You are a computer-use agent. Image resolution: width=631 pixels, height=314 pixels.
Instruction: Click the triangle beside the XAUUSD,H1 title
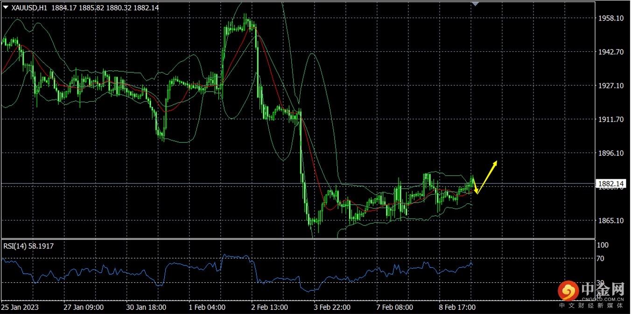click(6, 7)
